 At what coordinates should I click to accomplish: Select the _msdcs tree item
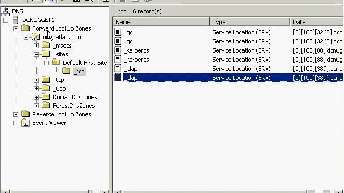pos(62,46)
